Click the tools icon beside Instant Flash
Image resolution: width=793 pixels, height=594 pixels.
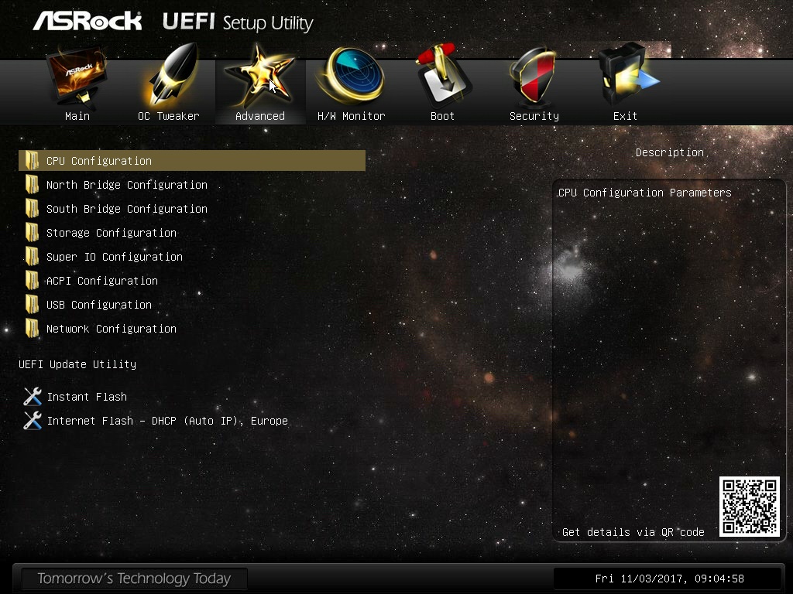(33, 397)
